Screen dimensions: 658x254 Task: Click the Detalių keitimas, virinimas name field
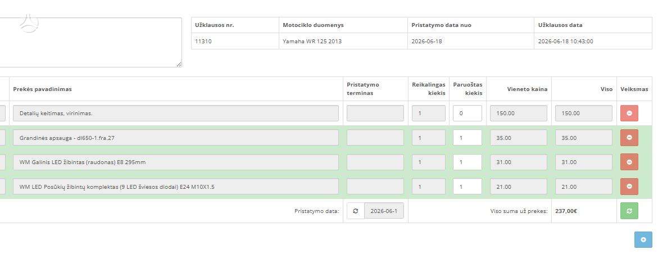(176, 114)
